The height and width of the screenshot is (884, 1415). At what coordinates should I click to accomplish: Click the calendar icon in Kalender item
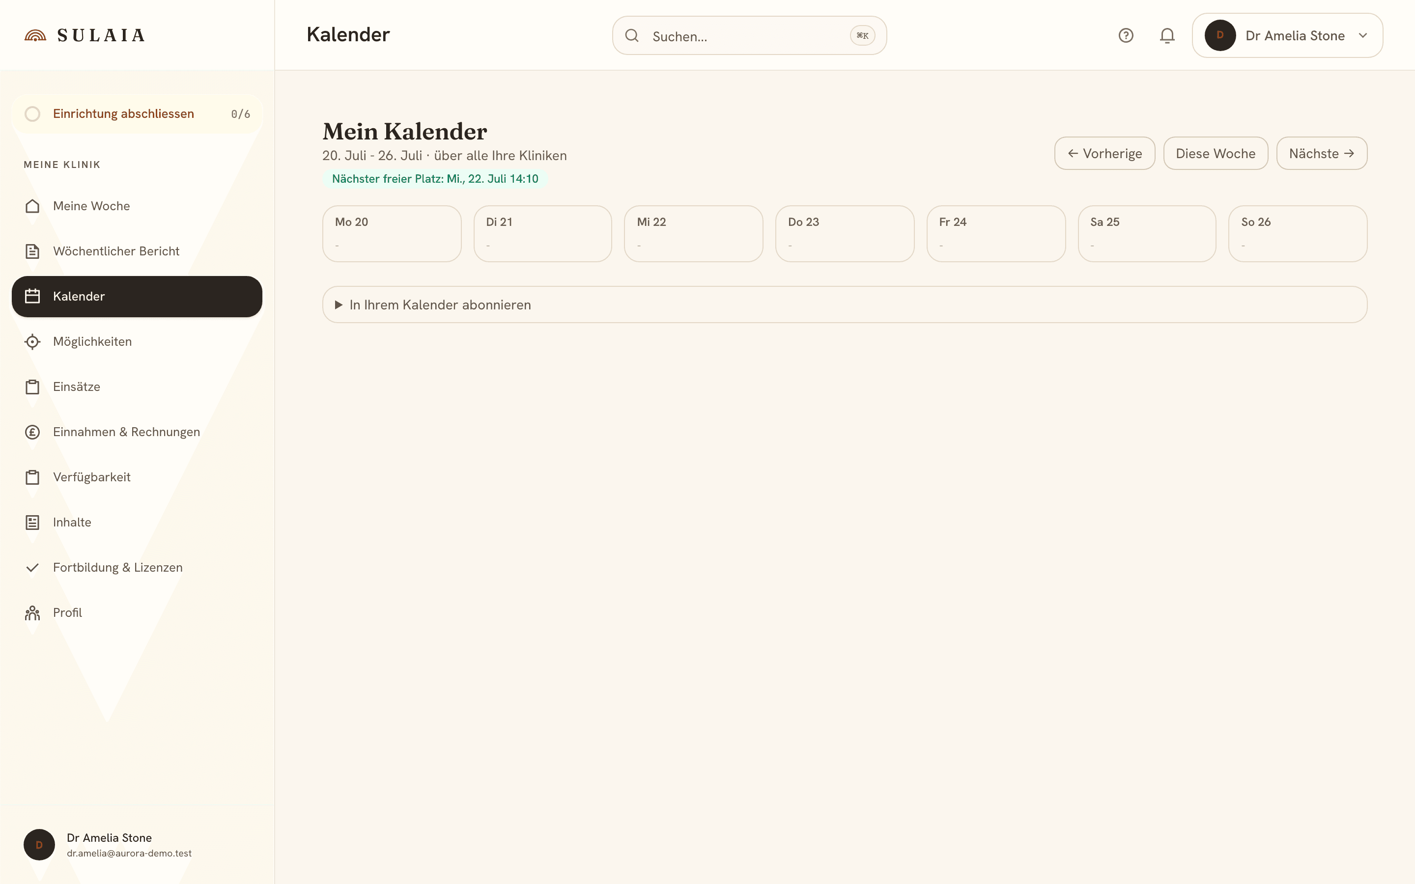pos(33,297)
